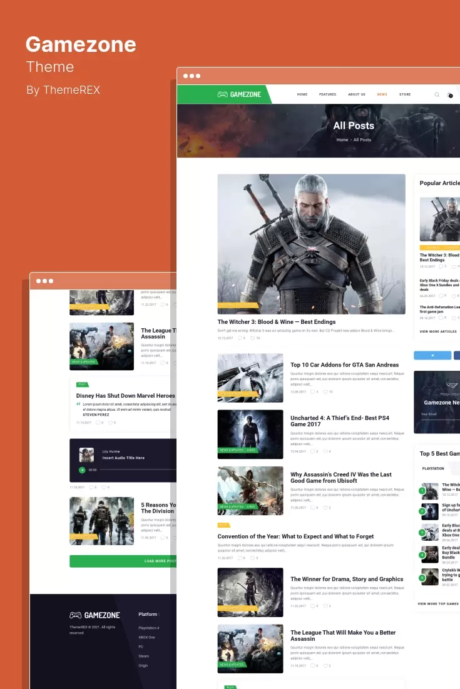Select the Playstation tab in Top 5 widget

[433, 468]
